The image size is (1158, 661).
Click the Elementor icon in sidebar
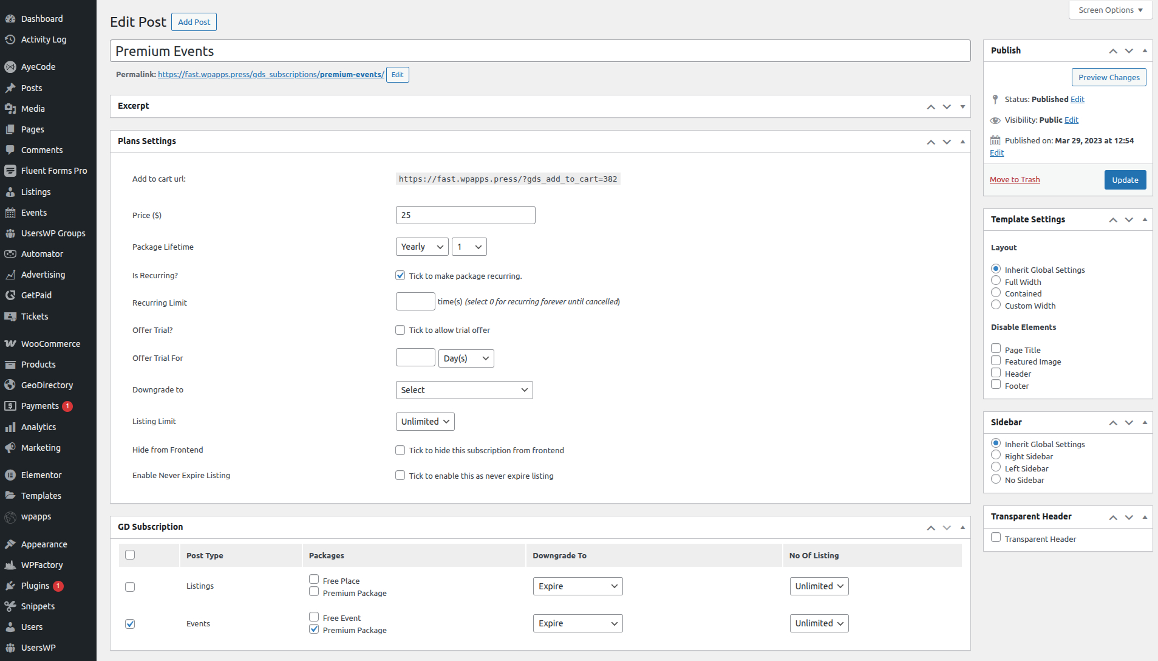10,475
